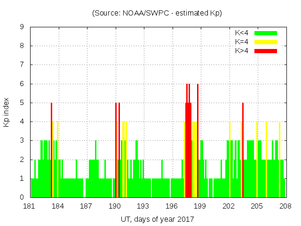Click the 5 tick label on y-axis
The width and height of the screenshot is (301, 226).
point(22,103)
